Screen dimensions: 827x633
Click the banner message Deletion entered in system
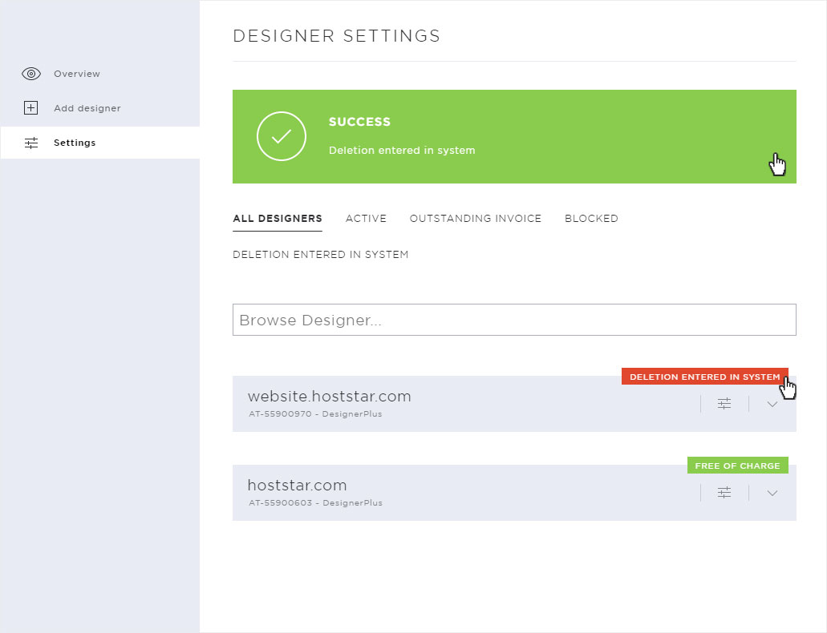[x=402, y=150]
